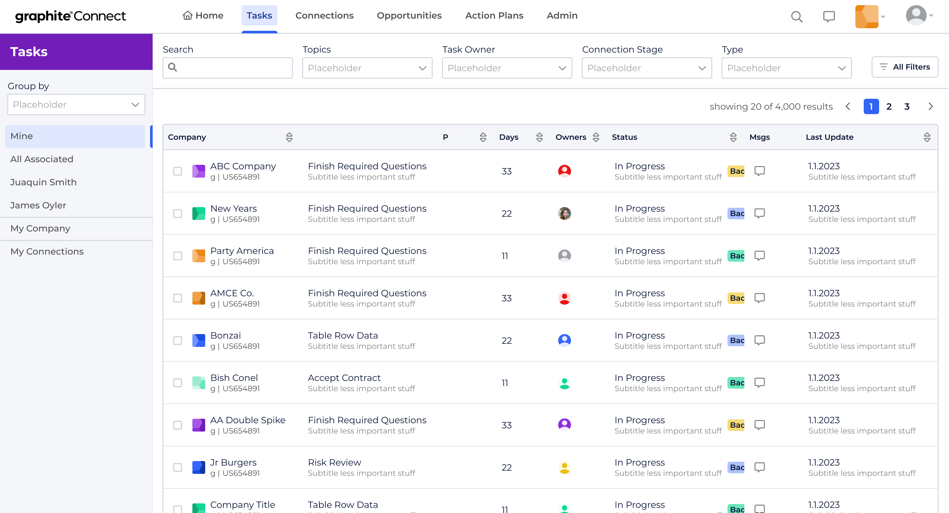Open the Group by dropdown in the sidebar
This screenshot has width=949, height=513.
(x=76, y=104)
